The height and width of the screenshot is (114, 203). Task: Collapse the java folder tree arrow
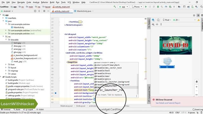pos(3,21)
